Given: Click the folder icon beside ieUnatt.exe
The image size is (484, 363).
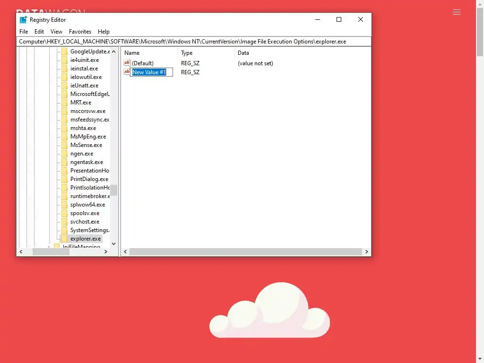Looking at the screenshot, I should [x=64, y=86].
